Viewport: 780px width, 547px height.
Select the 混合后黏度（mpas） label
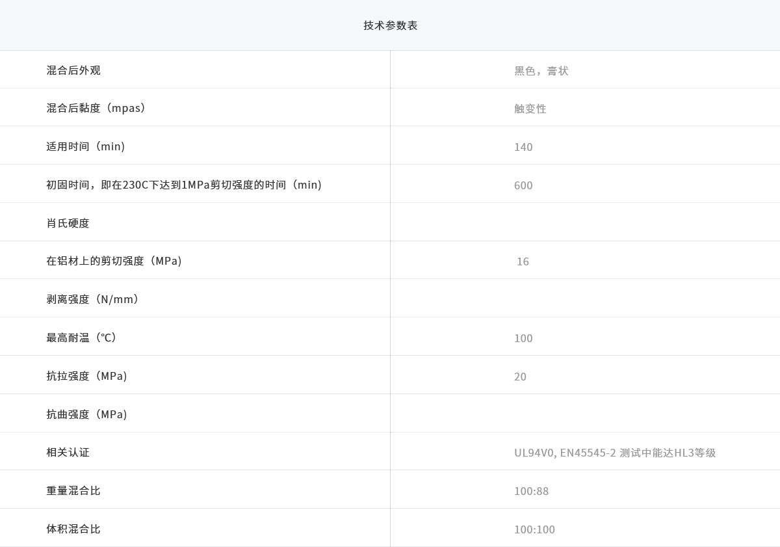tap(96, 108)
